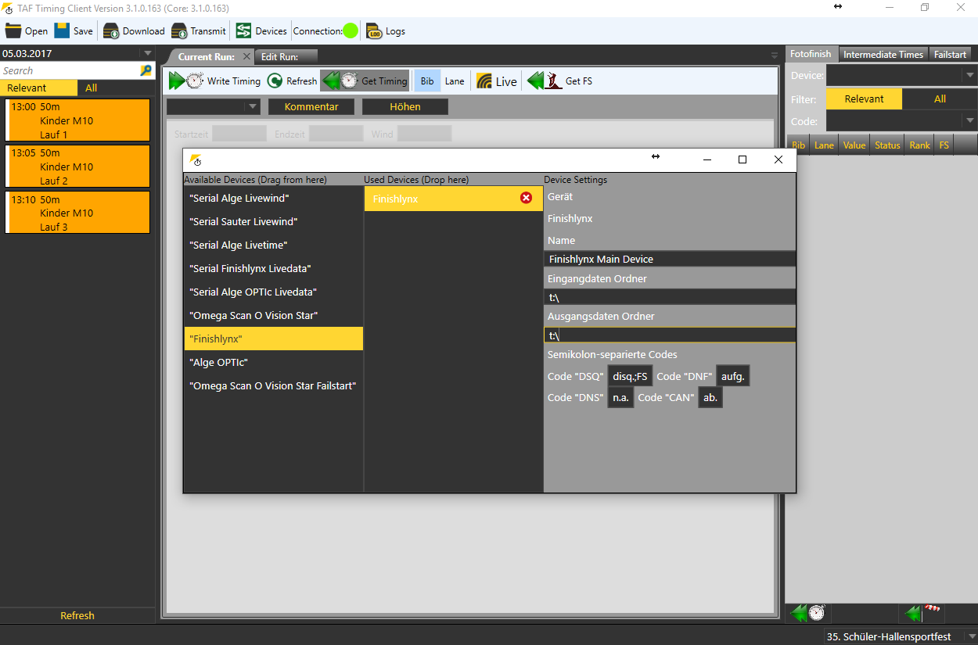978x645 pixels.
Task: Open the event dropdown 35. Schüler-Hallensportfest
Action: [971, 636]
